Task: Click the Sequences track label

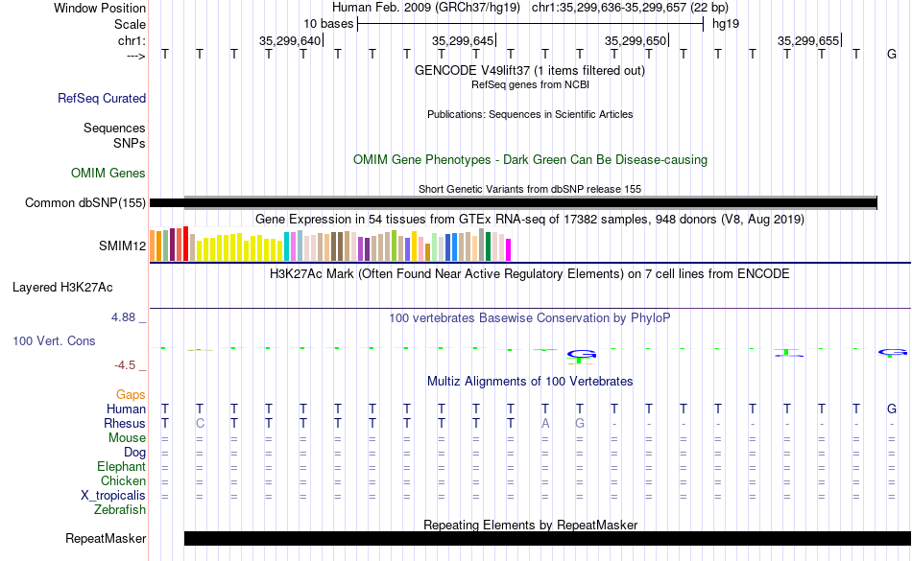Action: point(114,128)
